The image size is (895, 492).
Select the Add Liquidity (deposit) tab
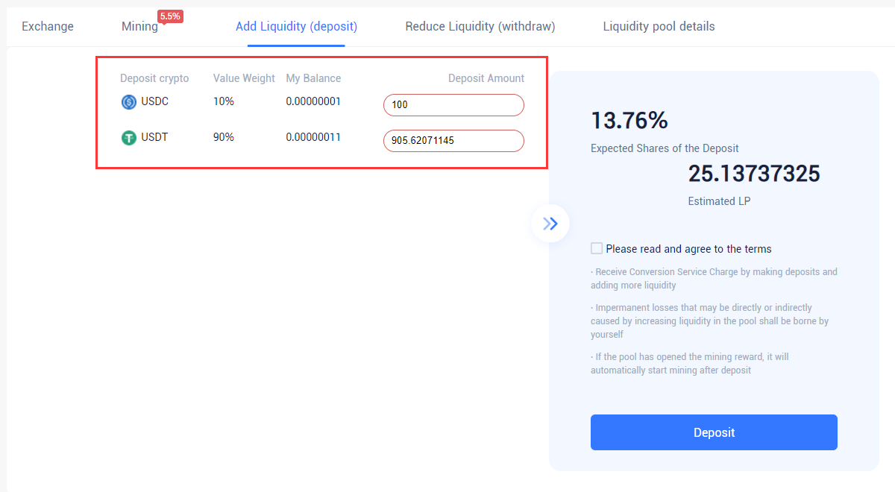[x=296, y=26]
